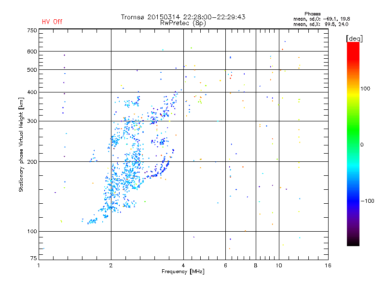The image size is (386, 289).
Task: Select the title "Tromsø 20150314 22:28:00-22:29:43"
Action: [183, 17]
